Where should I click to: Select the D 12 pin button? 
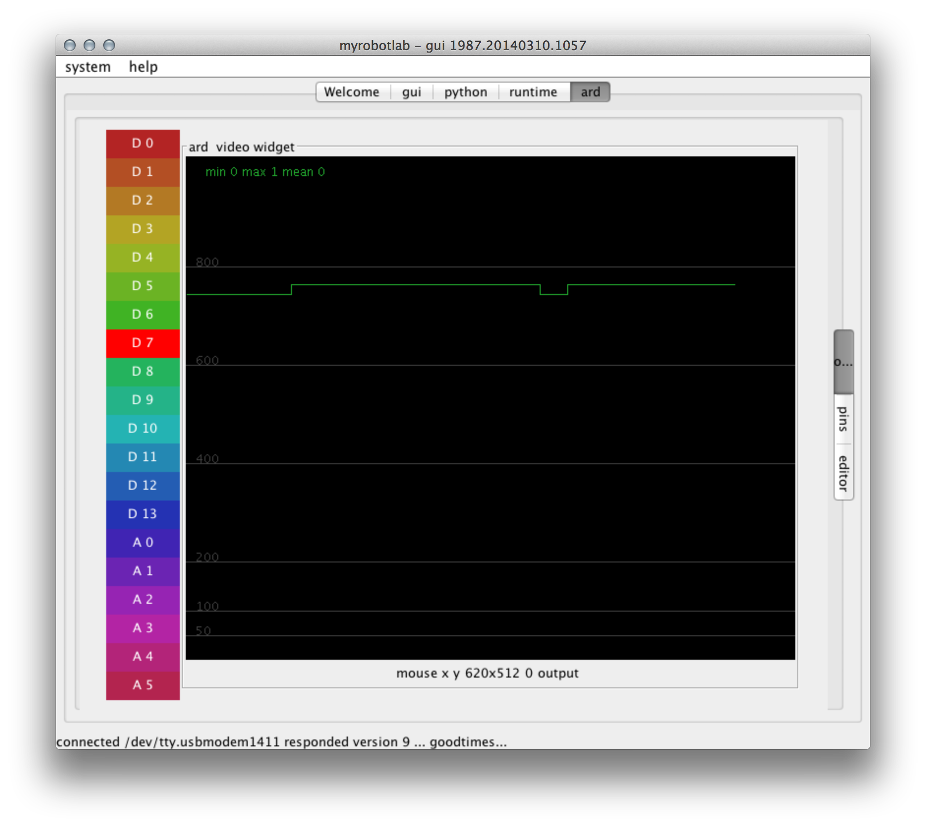point(143,486)
